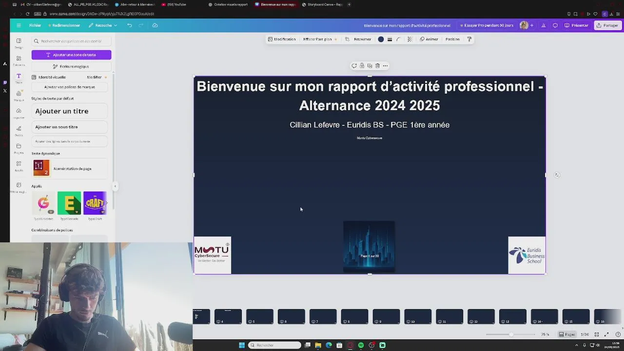Screen dimensions: 624x351
Task: Click the undo arrow
Action: 130,25
